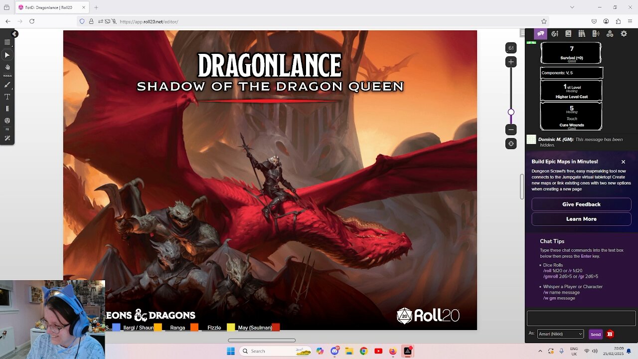
Task: Open Google Chrome from the taskbar
Action: (363, 351)
